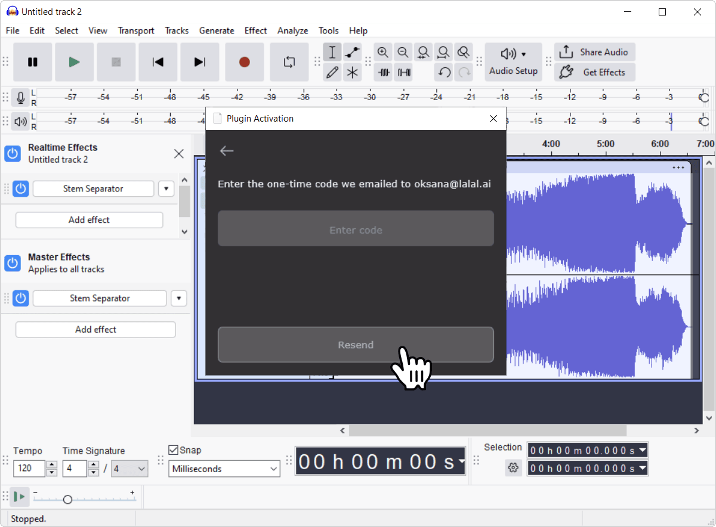Select the Draw (pencil) tool

[332, 73]
